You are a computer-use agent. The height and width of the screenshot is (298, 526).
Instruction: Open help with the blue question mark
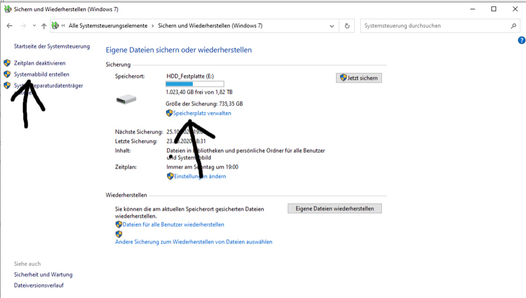click(521, 40)
